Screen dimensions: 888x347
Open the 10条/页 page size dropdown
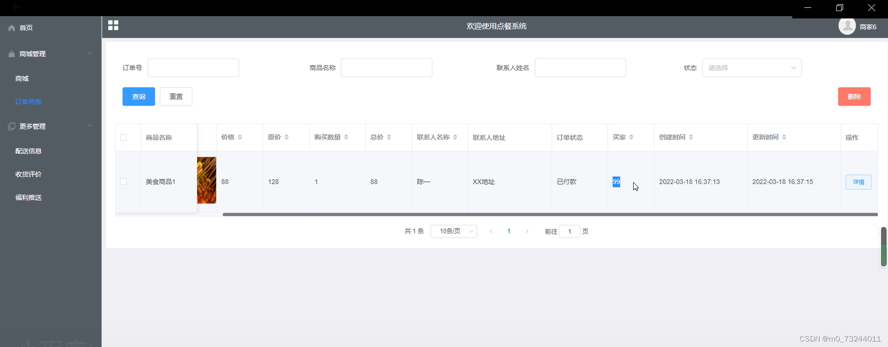(454, 231)
